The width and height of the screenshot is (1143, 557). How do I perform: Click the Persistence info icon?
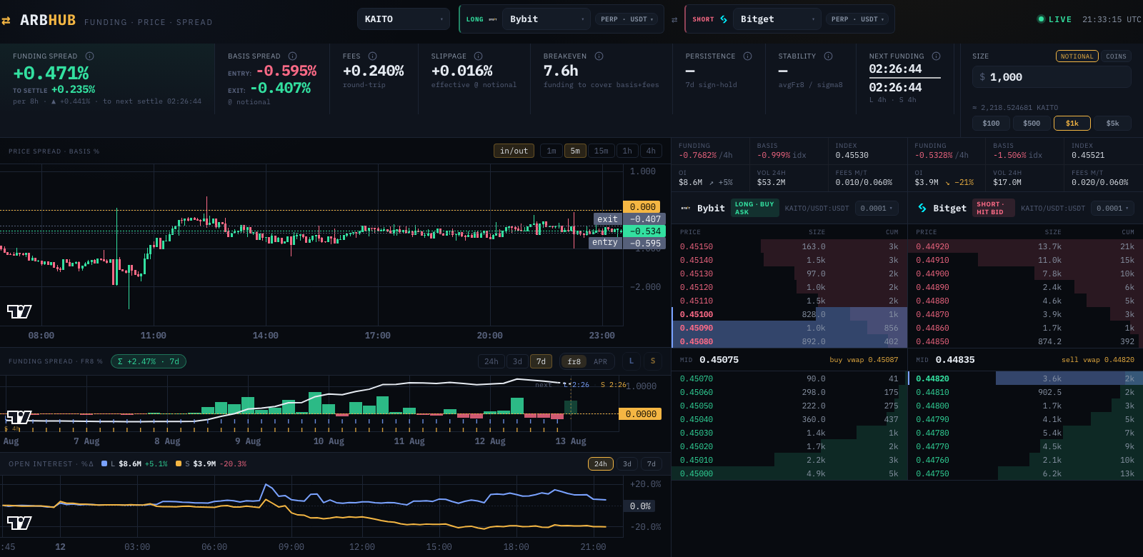coord(748,56)
